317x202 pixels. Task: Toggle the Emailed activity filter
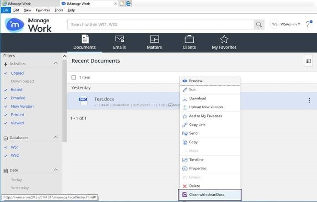click(x=18, y=98)
